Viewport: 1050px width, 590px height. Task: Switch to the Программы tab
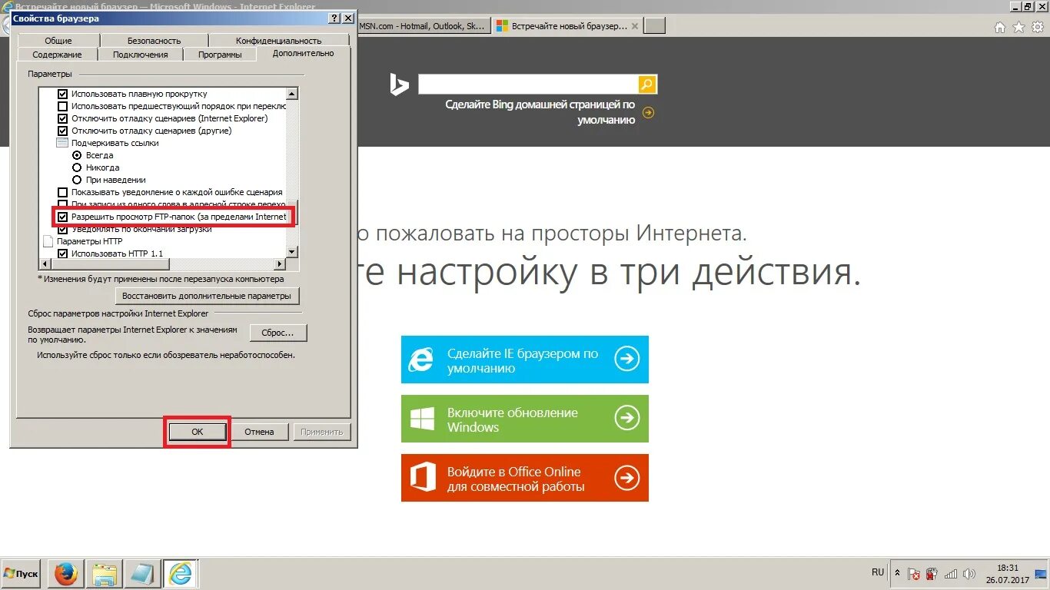[220, 55]
